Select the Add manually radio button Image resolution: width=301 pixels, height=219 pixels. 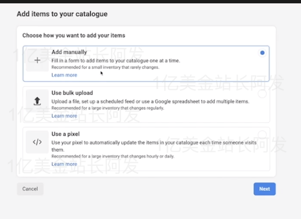point(262,53)
